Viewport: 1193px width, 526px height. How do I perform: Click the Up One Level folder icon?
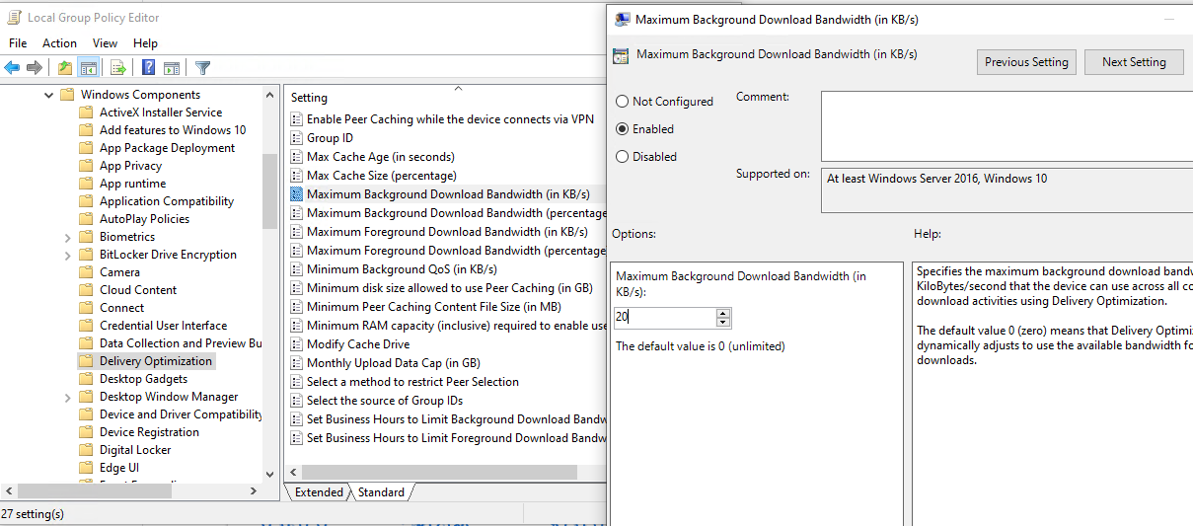[65, 68]
